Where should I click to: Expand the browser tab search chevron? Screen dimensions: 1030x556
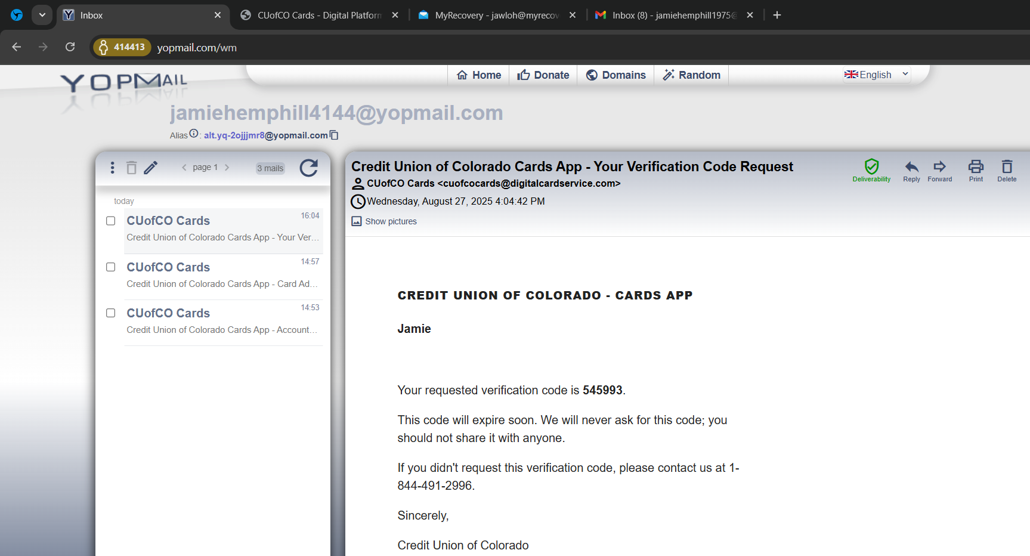(x=42, y=15)
